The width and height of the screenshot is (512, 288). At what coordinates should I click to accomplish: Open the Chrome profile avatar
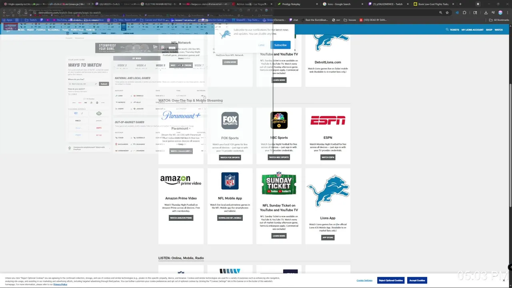(500, 12)
